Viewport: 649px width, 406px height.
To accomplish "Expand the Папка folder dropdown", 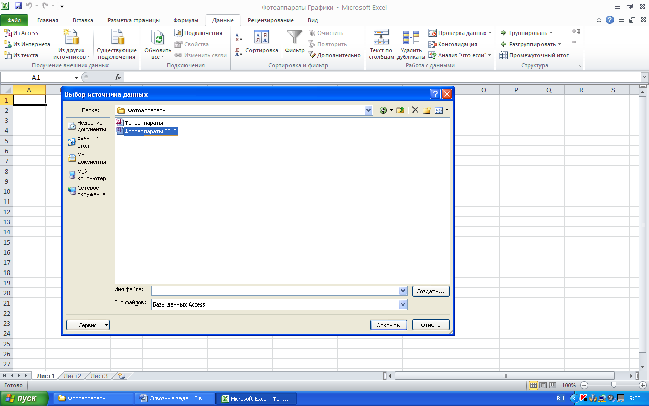I will point(369,110).
